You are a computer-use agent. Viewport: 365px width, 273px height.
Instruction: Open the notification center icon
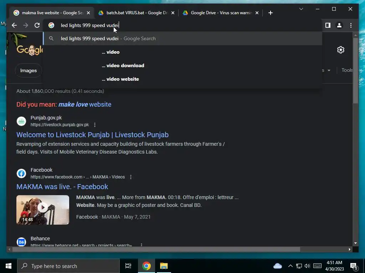[354, 266]
